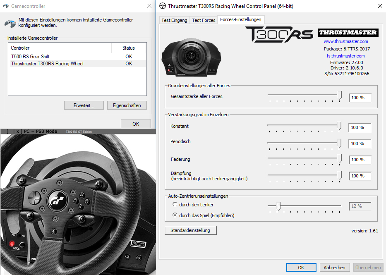Screen dimensions: 386x275
Task: Click the Abbrechen button
Action: pyautogui.click(x=334, y=268)
